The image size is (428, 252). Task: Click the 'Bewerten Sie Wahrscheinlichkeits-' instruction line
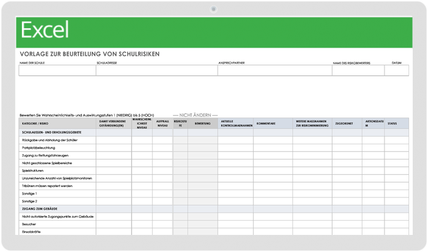click(87, 115)
